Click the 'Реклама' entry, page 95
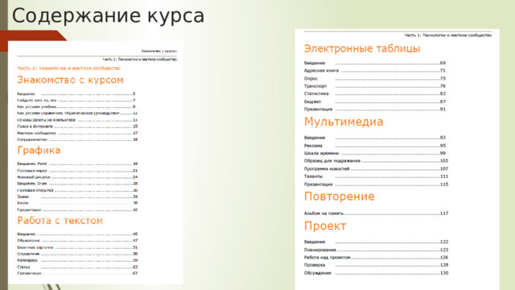The height and width of the screenshot is (290, 515). 375,146
